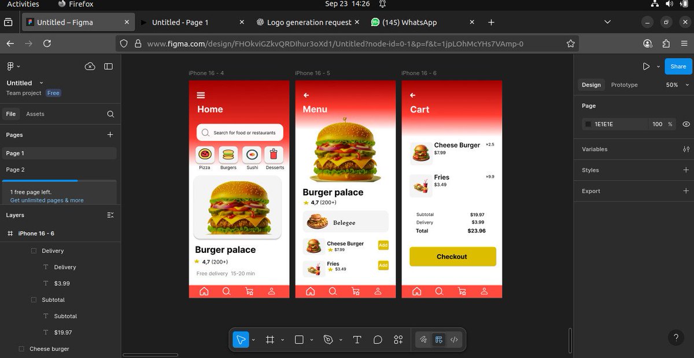694x358 pixels.
Task: Switch to Dev Mode code toggle
Action: [454, 340]
